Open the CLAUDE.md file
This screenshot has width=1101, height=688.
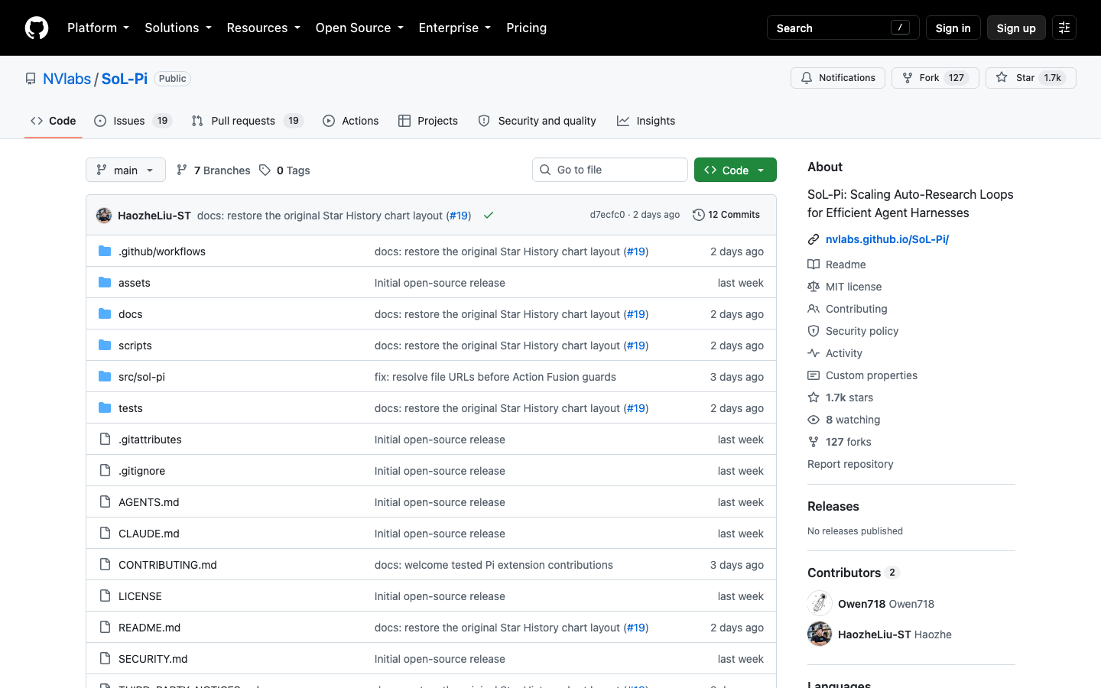(x=149, y=534)
